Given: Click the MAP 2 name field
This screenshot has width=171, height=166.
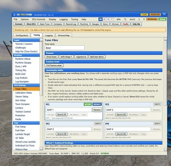Looking at the screenshot, I should [128, 110].
